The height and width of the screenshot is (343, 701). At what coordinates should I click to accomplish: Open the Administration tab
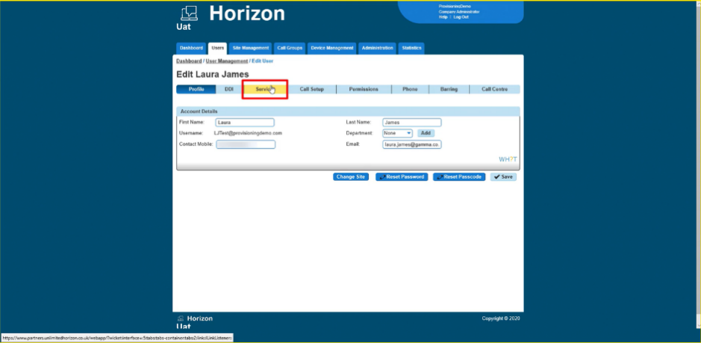coord(378,48)
